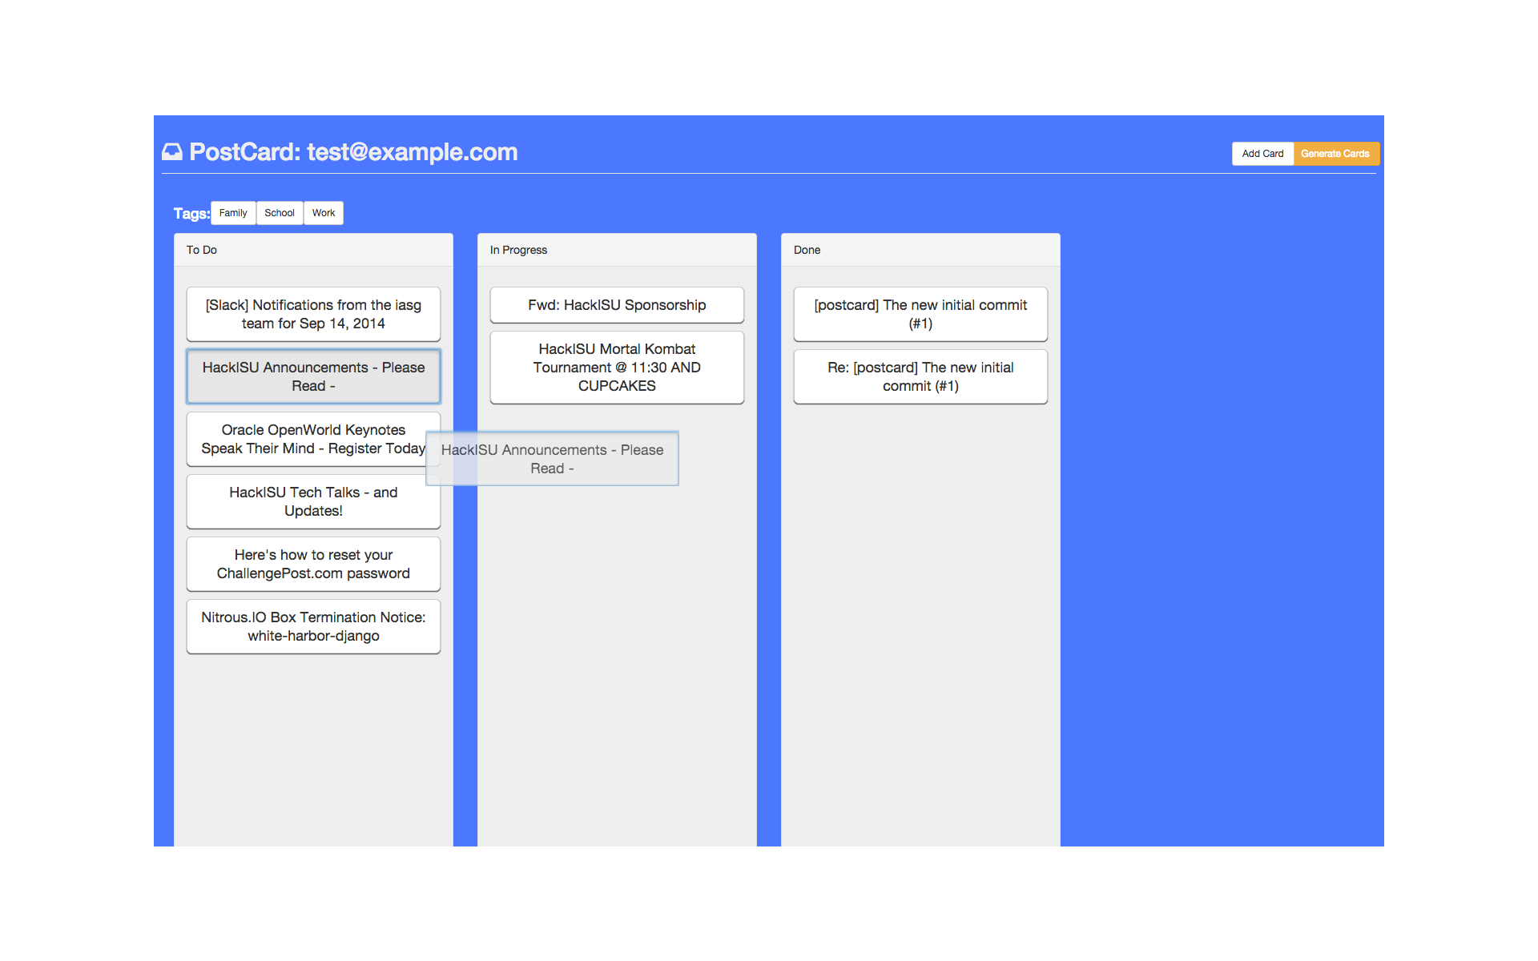Open ChallengePost.com password reset card
The width and height of the screenshot is (1538, 961).
(313, 564)
